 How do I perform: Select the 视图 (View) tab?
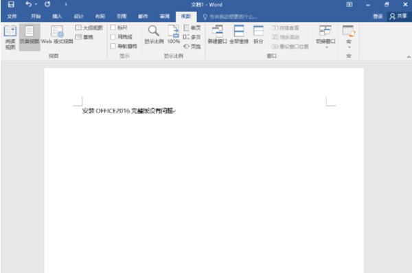[186, 16]
